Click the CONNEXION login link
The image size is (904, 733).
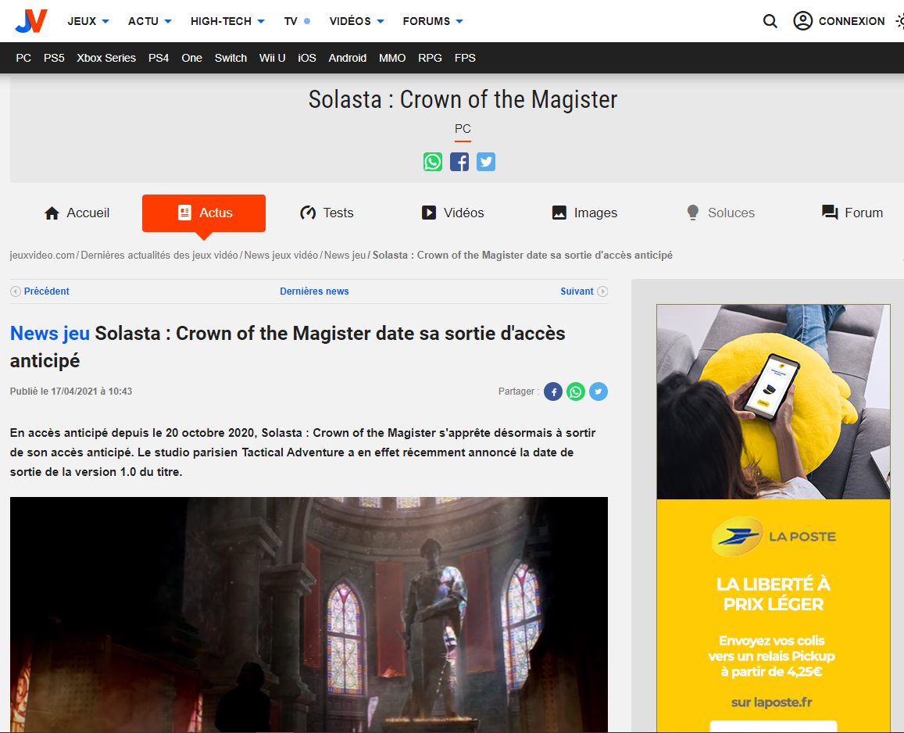[852, 21]
